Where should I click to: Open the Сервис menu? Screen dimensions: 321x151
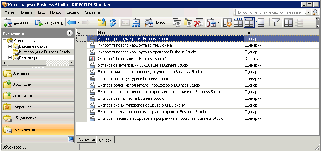72,12
